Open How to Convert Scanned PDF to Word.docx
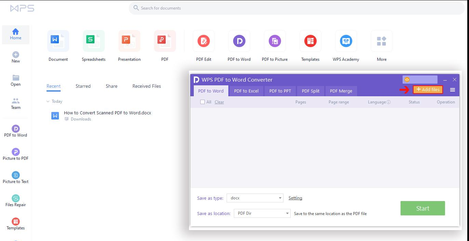This screenshot has height=241, width=469. click(107, 113)
